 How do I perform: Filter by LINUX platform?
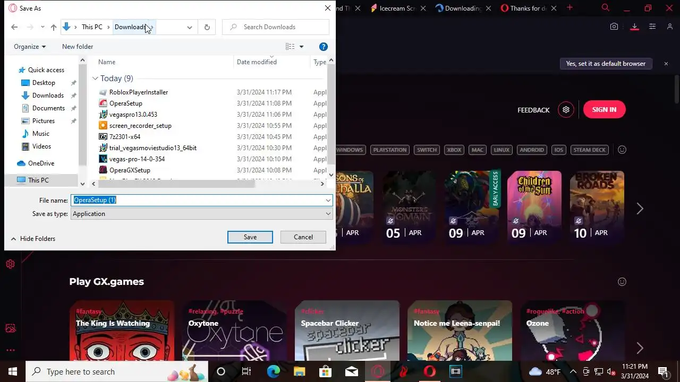pyautogui.click(x=501, y=150)
